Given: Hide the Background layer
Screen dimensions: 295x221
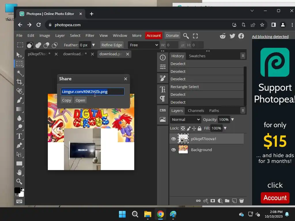Looking at the screenshot, I should coord(173,150).
